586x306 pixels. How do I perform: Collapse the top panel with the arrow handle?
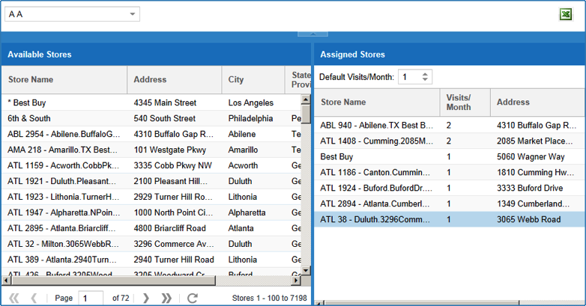coord(312,33)
